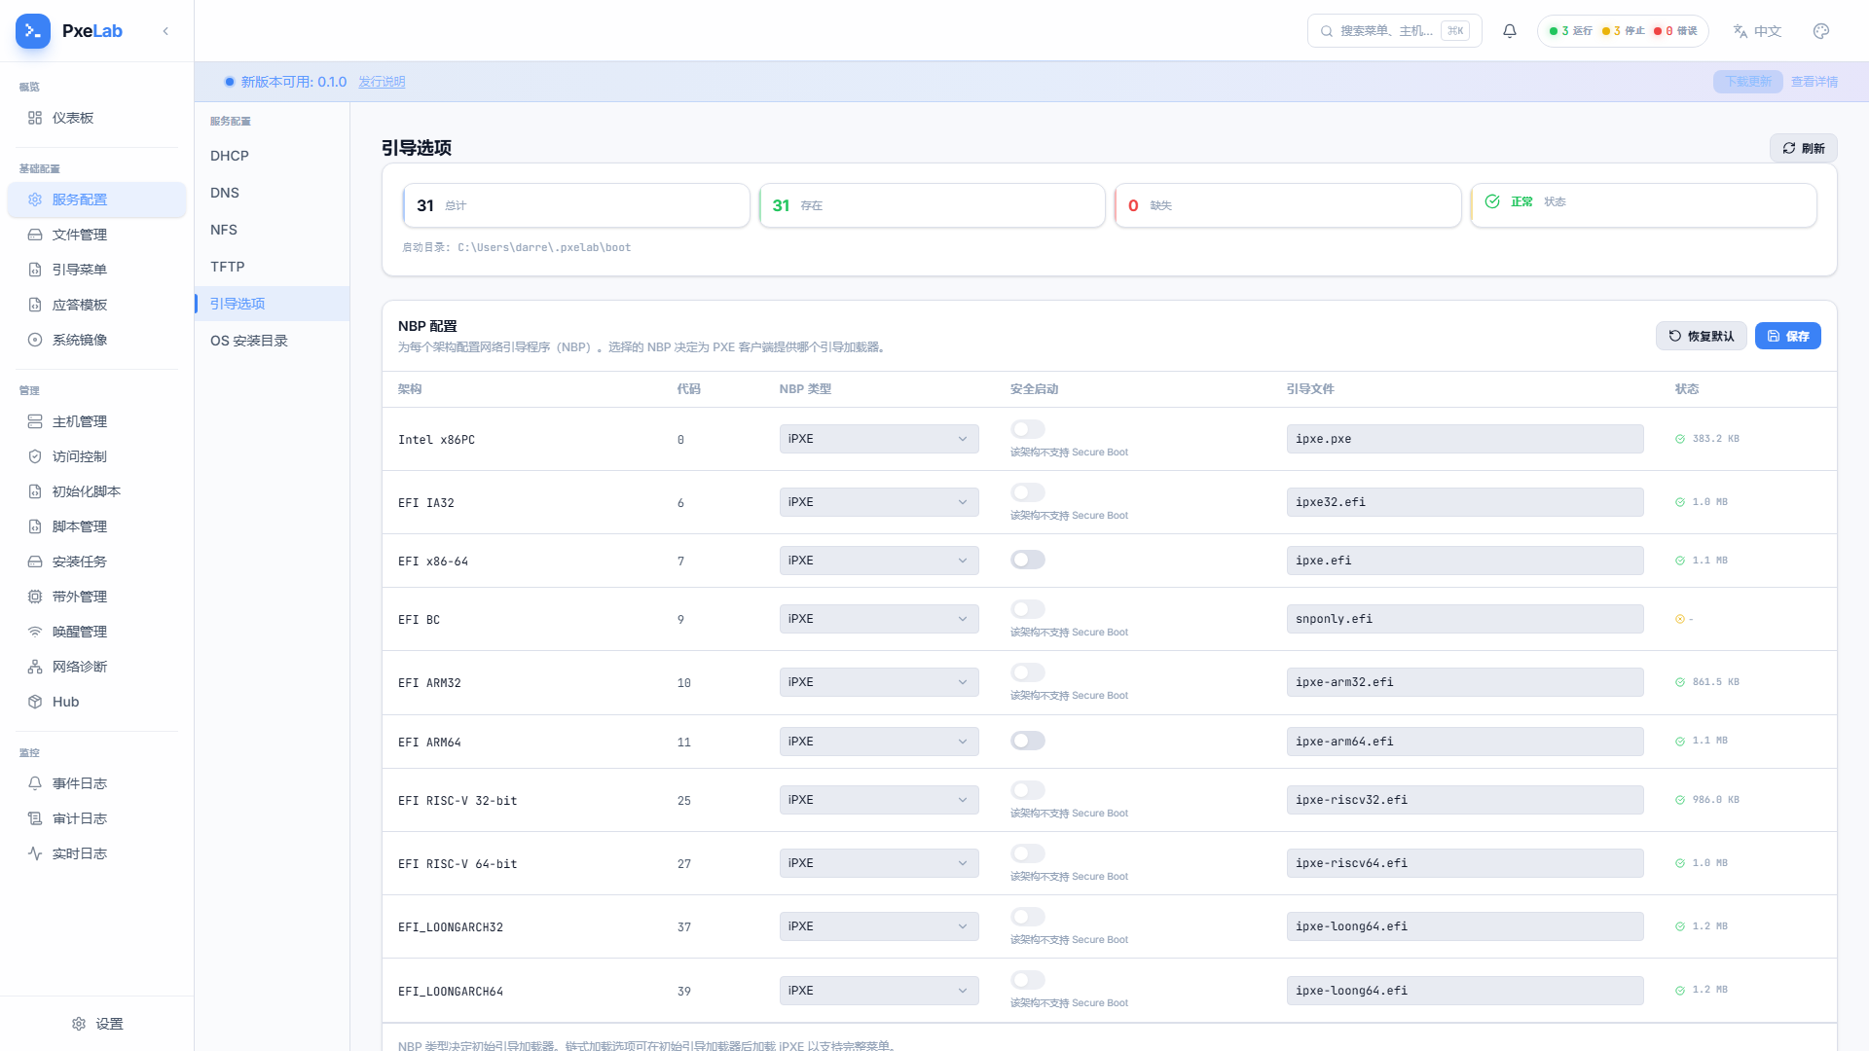Screen dimensions: 1869x1051
Task: Toggle Secure Boot for EFI BC
Action: point(1028,609)
